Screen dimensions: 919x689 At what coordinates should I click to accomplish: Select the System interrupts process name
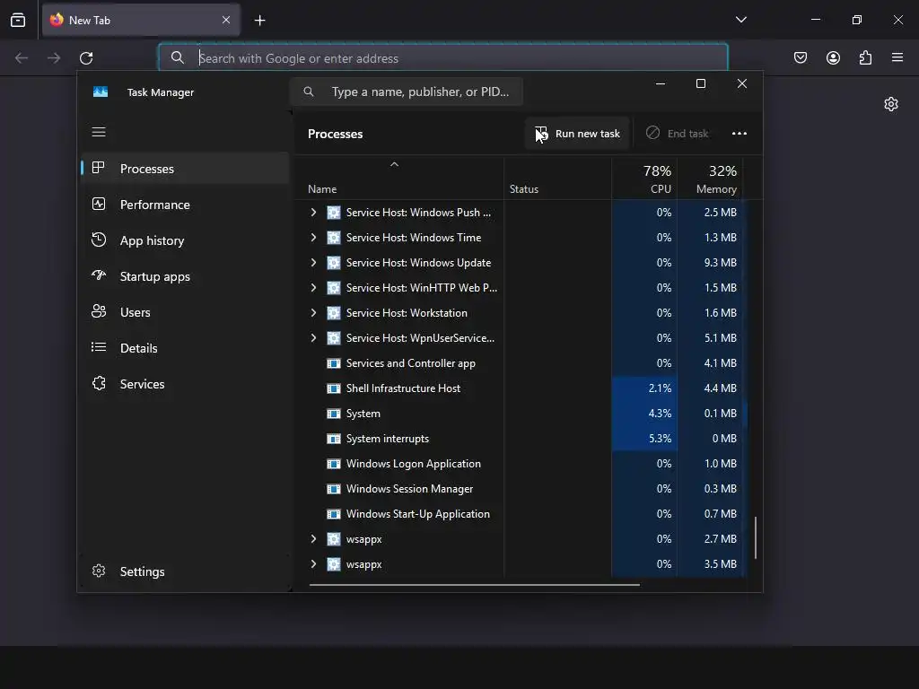click(388, 439)
